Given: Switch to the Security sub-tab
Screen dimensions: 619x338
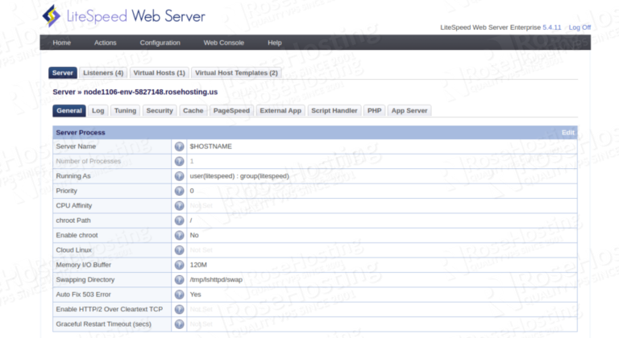Looking at the screenshot, I should [160, 110].
